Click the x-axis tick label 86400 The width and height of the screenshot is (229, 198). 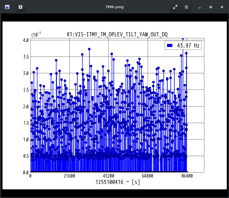pyautogui.click(x=187, y=176)
